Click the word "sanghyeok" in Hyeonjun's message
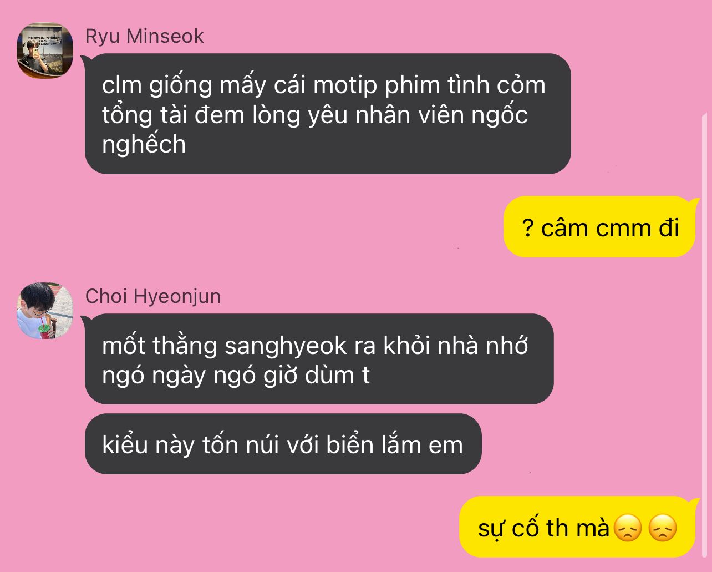The height and width of the screenshot is (572, 712). click(286, 346)
